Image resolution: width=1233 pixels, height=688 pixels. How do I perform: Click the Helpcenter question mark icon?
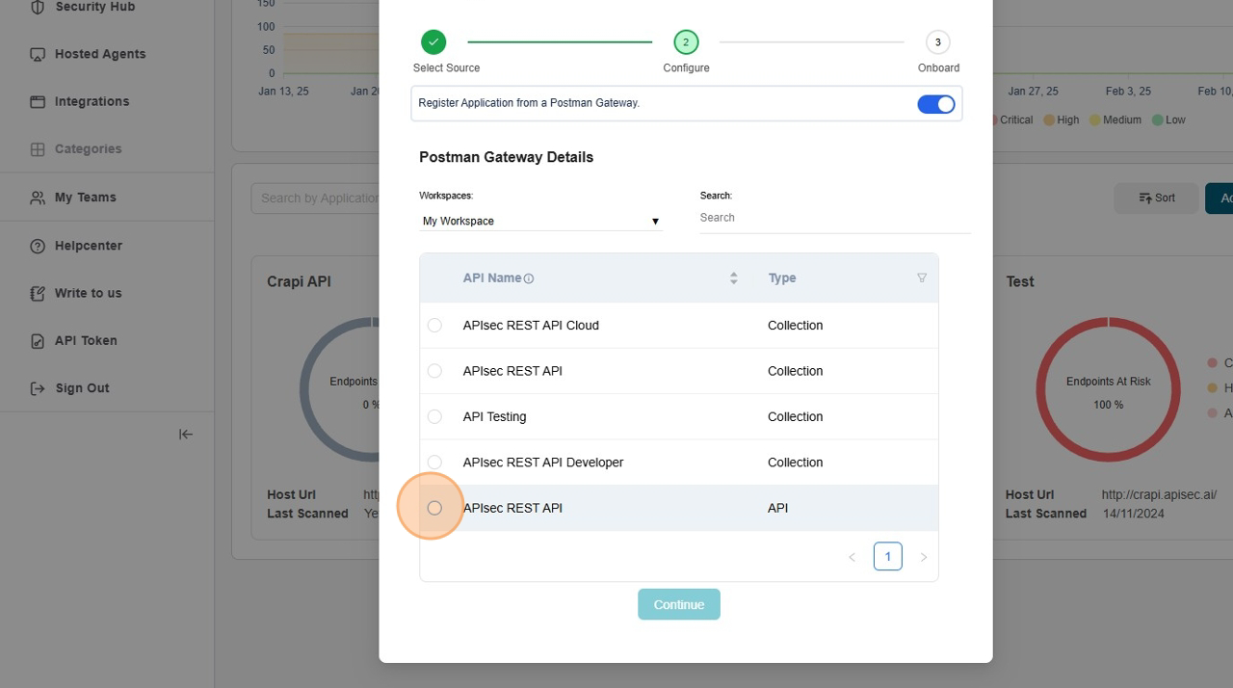tap(38, 246)
